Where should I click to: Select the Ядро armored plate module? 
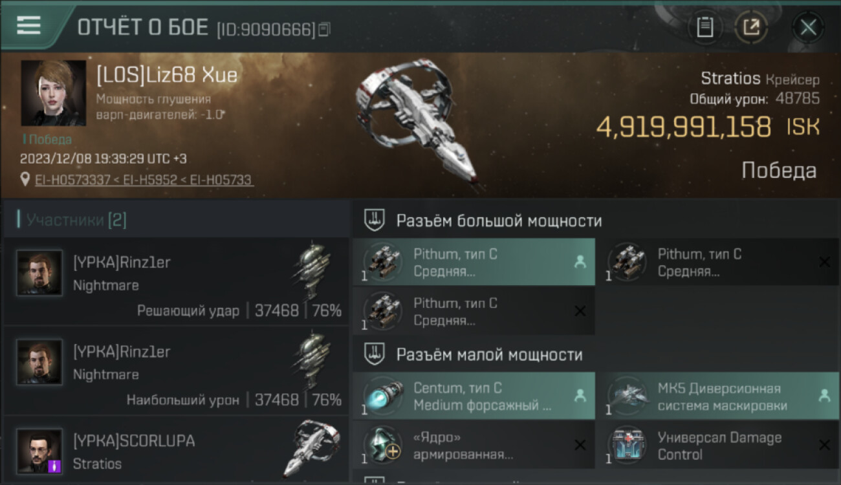[474, 445]
